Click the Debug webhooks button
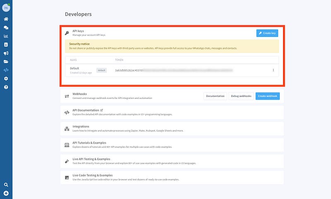331x199 pixels. click(x=240, y=96)
